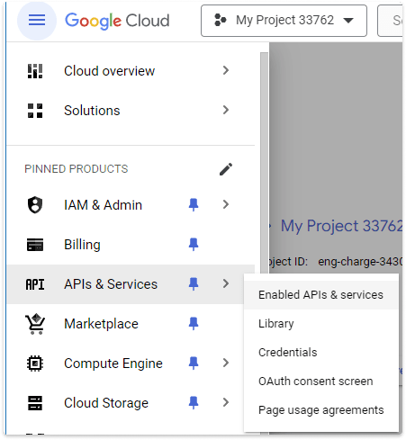
Task: Select Page usage agreements in submenu
Action: pyautogui.click(x=321, y=410)
